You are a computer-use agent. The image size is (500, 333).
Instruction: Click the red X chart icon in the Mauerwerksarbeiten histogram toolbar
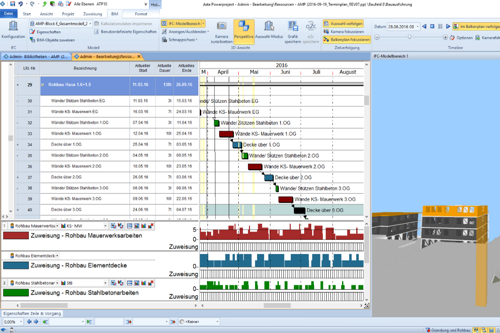pyautogui.click(x=151, y=226)
